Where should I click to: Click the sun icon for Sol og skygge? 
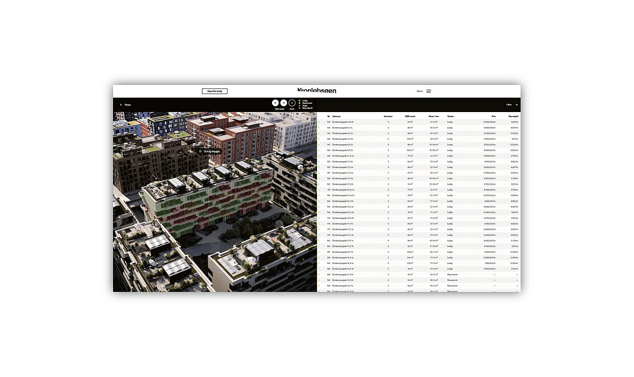coord(200,151)
